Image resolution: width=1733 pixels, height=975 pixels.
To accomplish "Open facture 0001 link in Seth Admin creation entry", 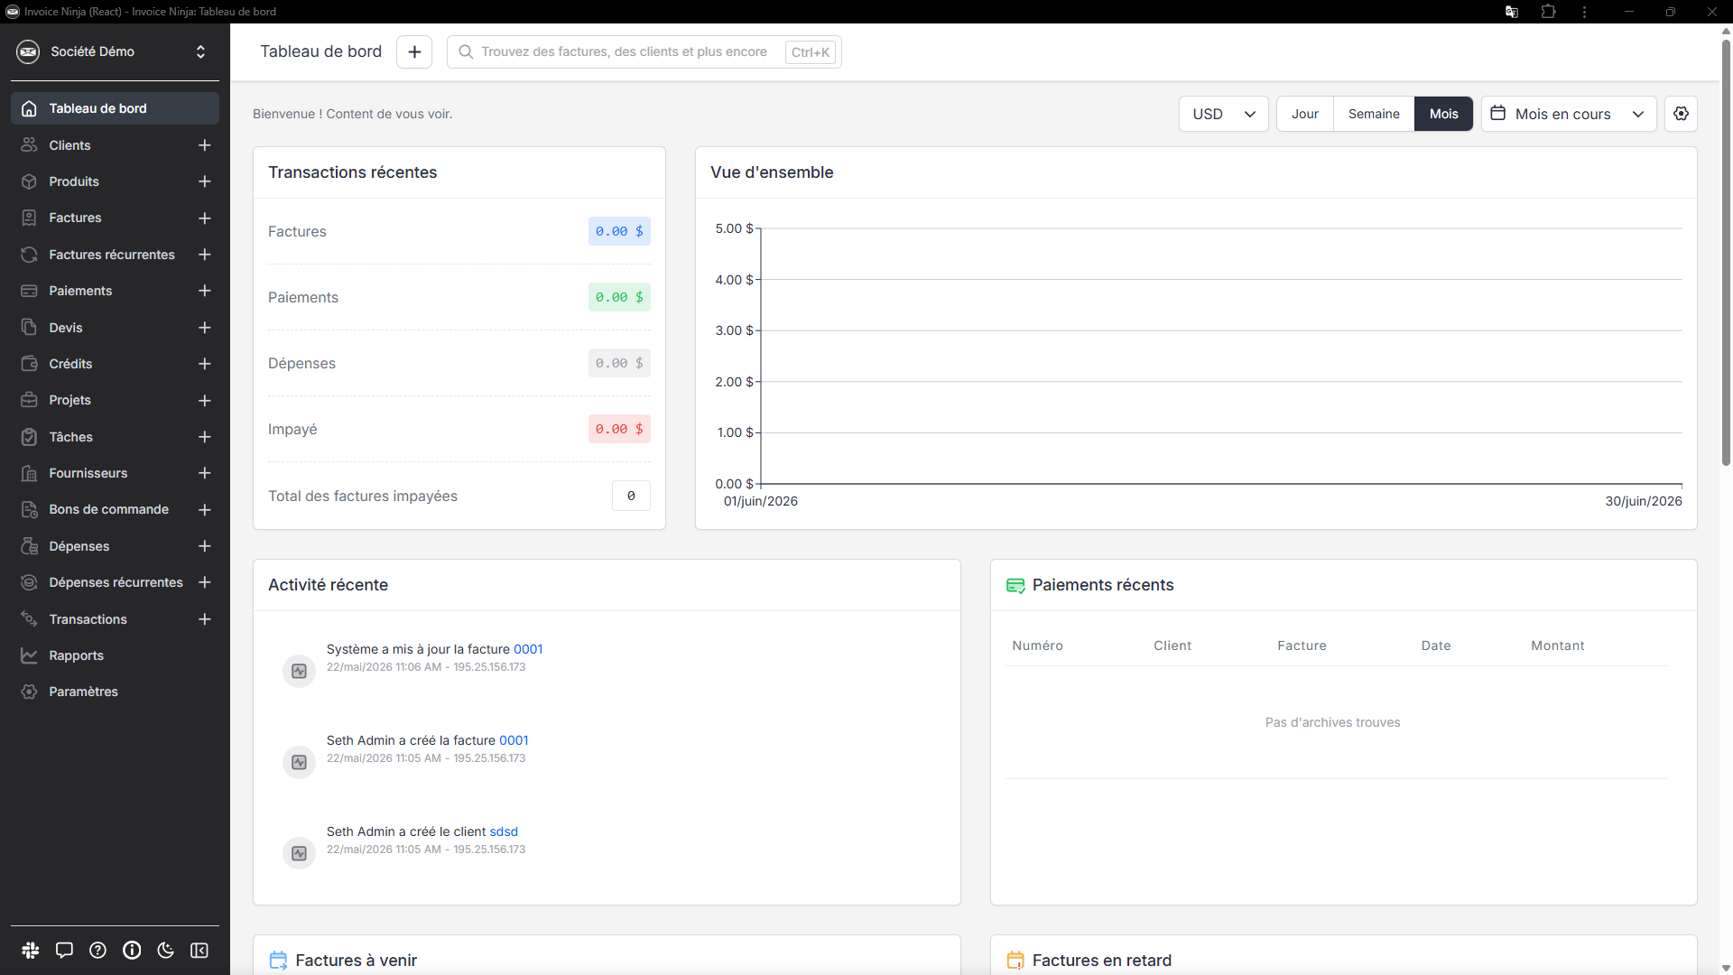I will pyautogui.click(x=514, y=740).
